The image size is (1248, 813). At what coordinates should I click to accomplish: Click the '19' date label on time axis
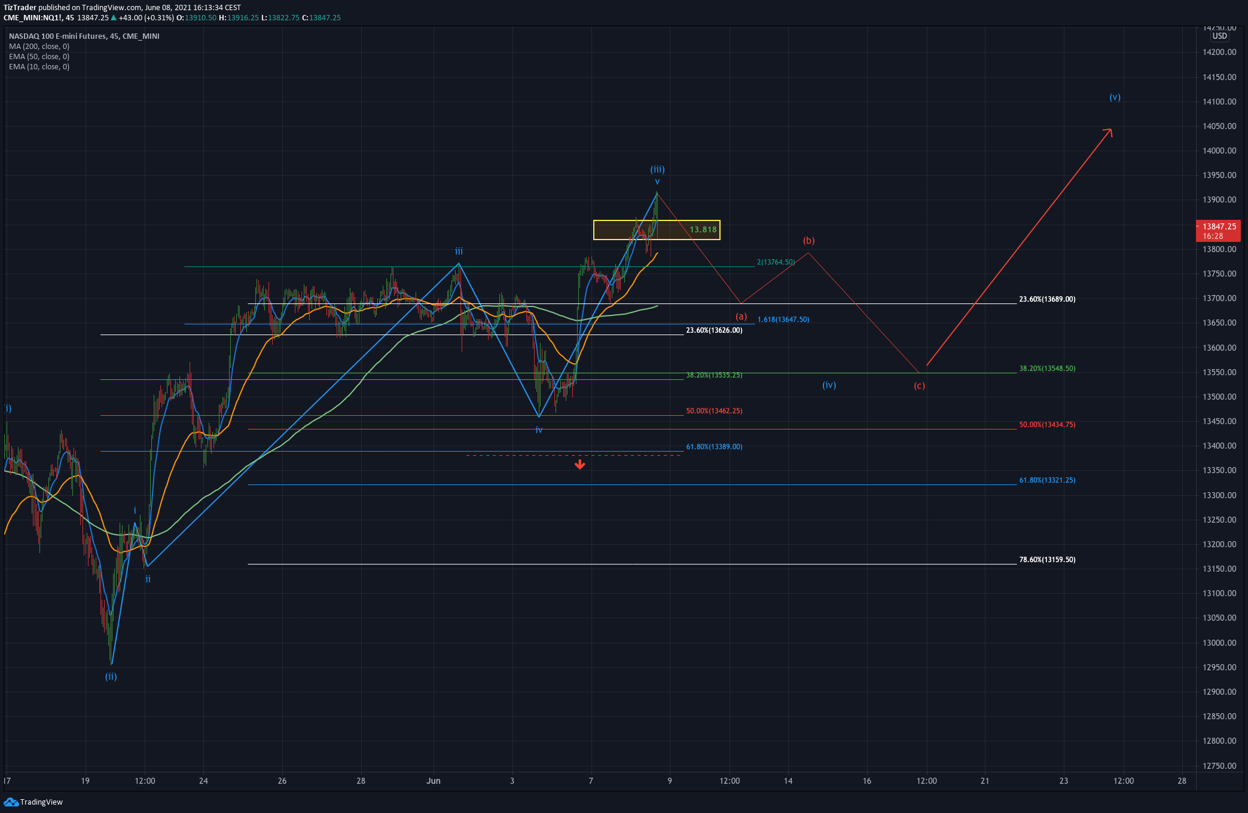86,781
